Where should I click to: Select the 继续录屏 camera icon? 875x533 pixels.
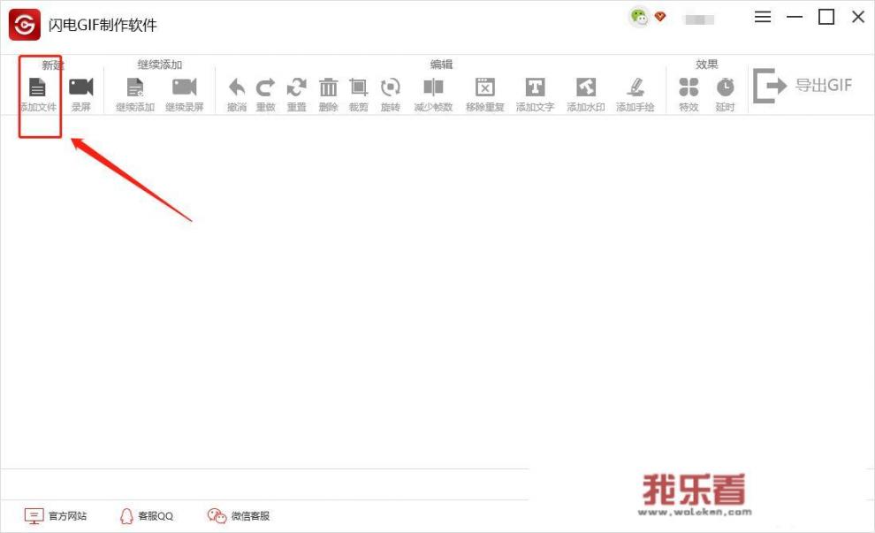[184, 88]
